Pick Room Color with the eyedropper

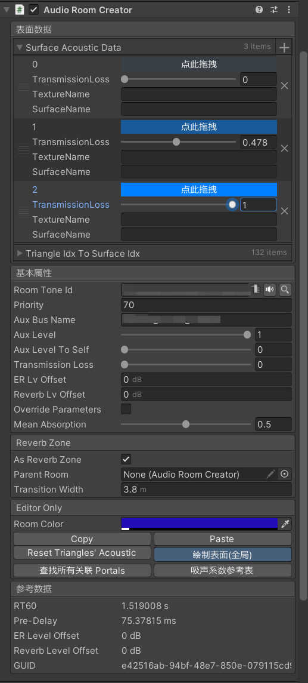tap(285, 524)
